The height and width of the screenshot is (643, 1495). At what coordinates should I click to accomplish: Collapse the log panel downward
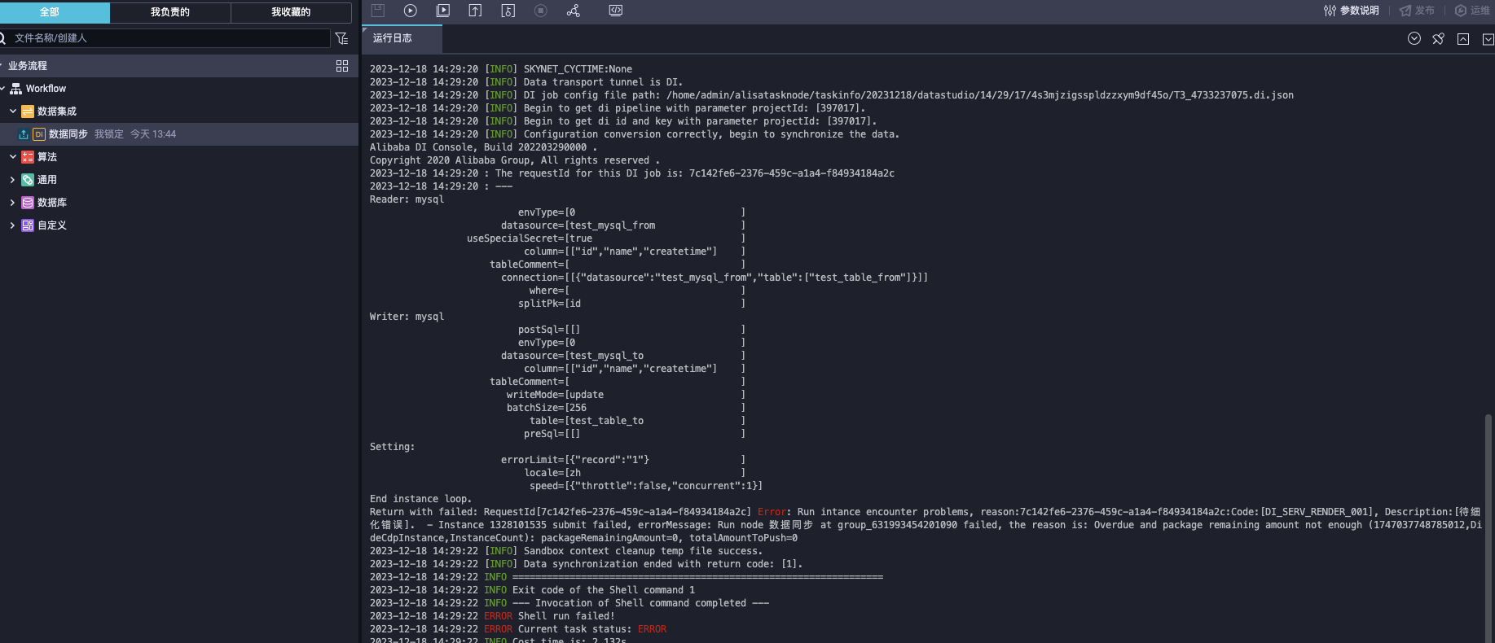tap(1488, 38)
